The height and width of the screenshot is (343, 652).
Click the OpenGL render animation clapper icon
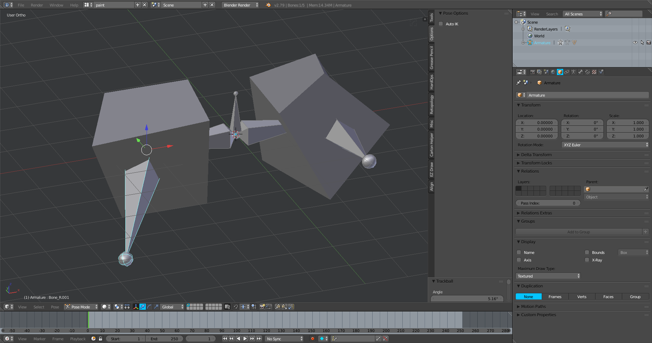point(269,307)
